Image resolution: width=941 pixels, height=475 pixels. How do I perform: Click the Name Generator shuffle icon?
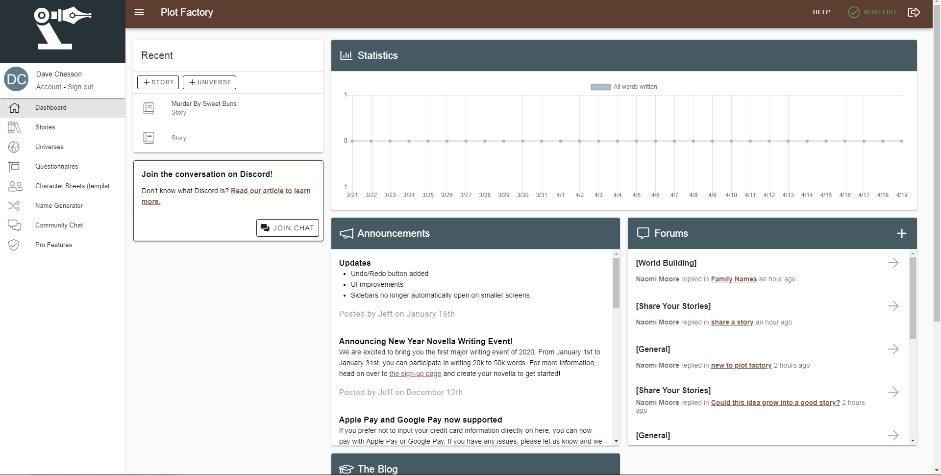pos(14,206)
